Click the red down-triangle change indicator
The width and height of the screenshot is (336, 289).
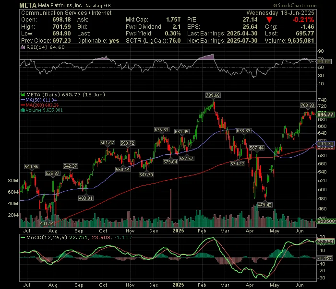(269, 20)
